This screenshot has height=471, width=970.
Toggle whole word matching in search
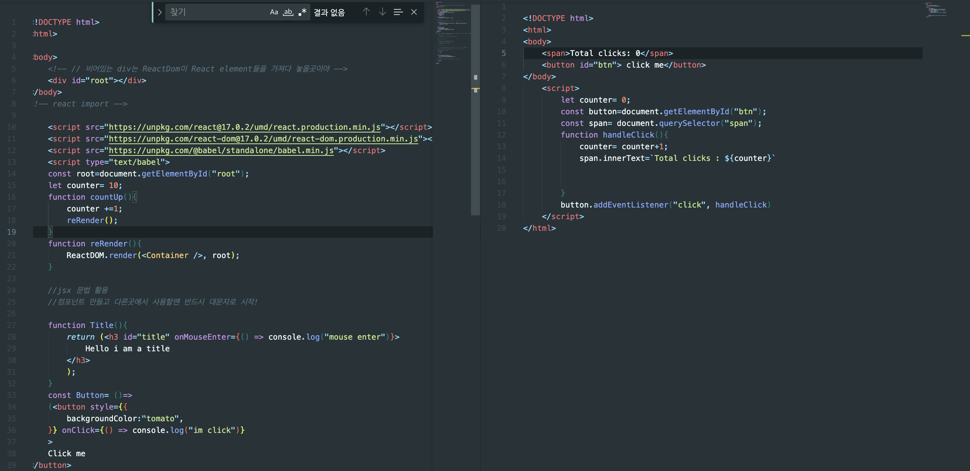click(288, 12)
